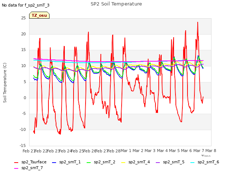Click the Feb 26 x-axis tick label
This screenshot has height=175, width=233.
point(90,151)
